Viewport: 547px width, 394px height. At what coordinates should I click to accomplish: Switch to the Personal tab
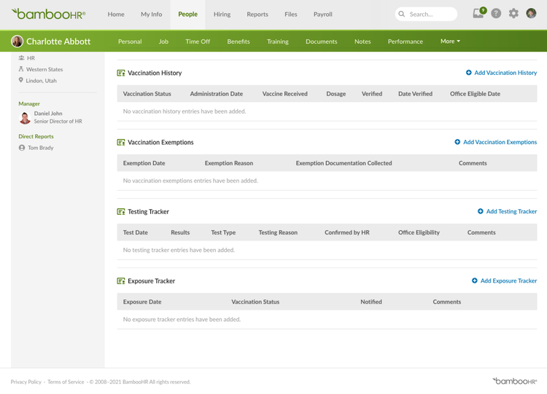coord(130,42)
